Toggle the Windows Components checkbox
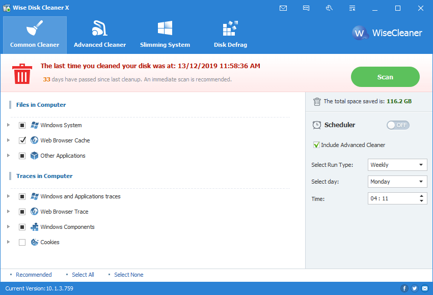 pos(22,227)
